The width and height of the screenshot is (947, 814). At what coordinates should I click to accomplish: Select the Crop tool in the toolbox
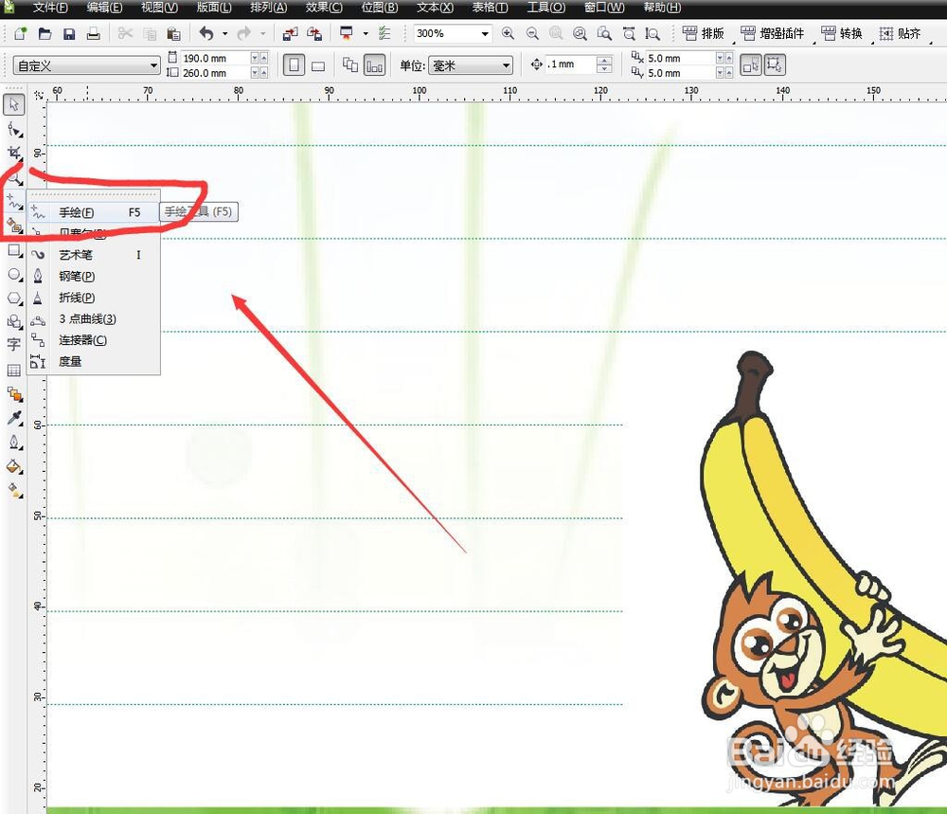click(14, 153)
